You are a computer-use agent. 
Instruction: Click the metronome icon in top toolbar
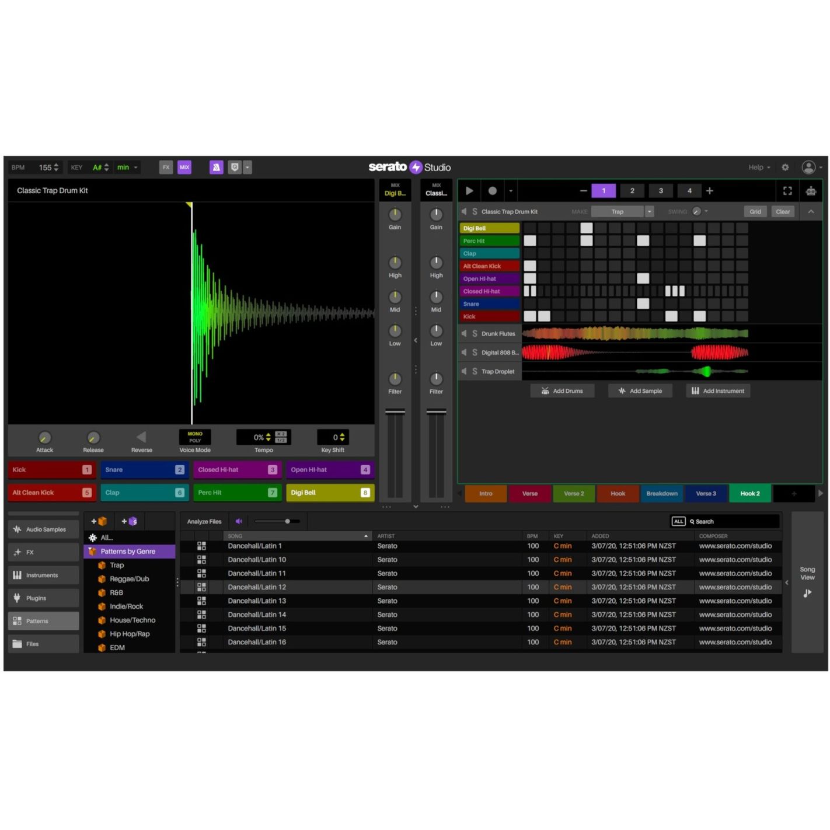click(217, 168)
